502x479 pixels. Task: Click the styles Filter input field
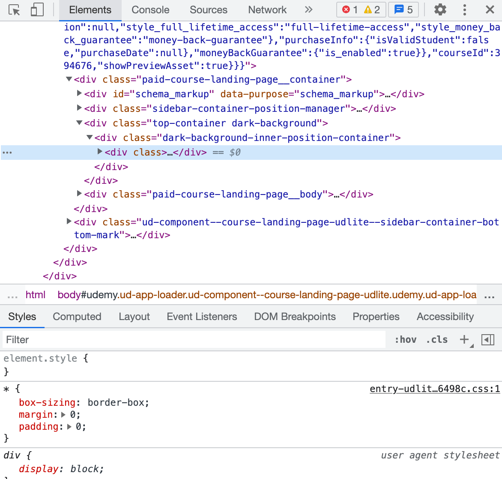point(193,340)
